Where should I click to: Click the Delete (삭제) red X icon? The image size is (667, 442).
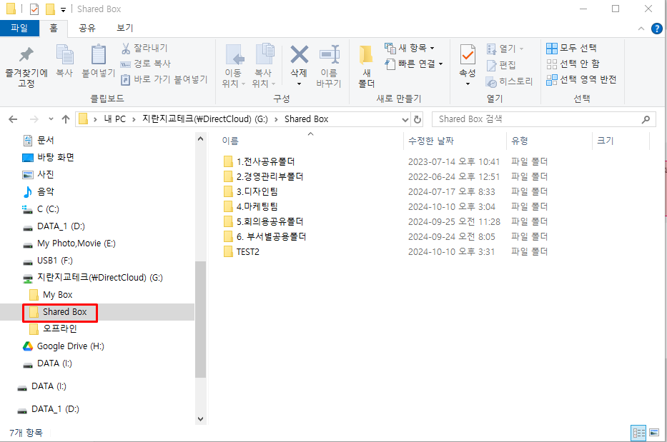tap(299, 55)
